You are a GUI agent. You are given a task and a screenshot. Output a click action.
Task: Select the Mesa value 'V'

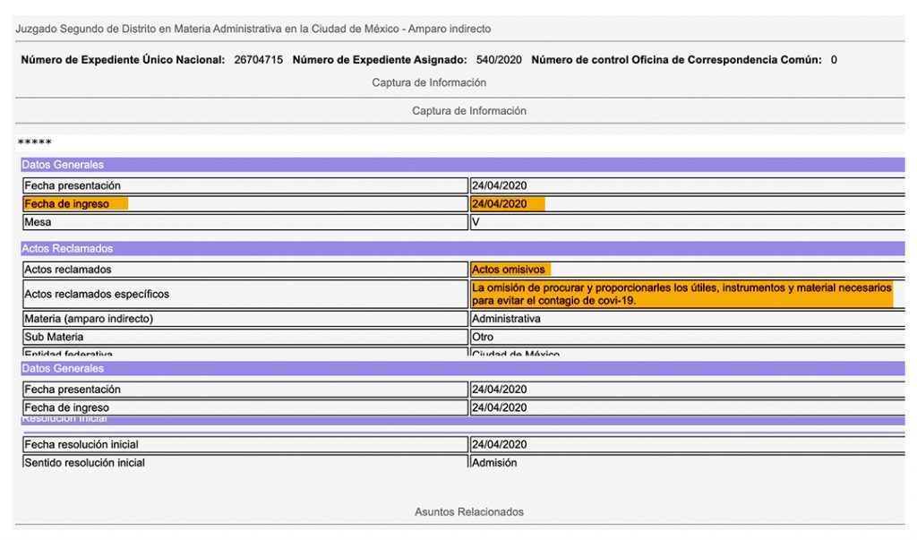click(x=476, y=222)
